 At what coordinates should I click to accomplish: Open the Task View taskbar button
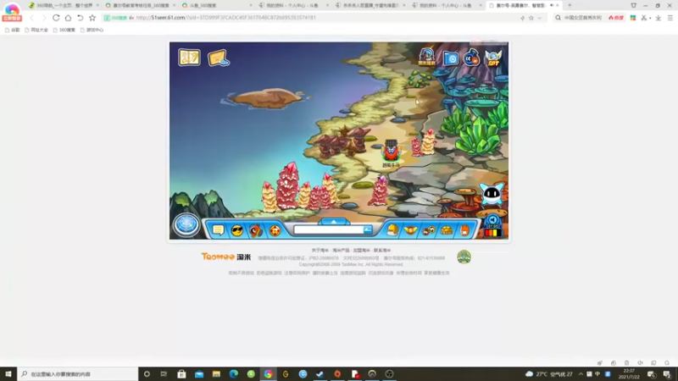164,374
